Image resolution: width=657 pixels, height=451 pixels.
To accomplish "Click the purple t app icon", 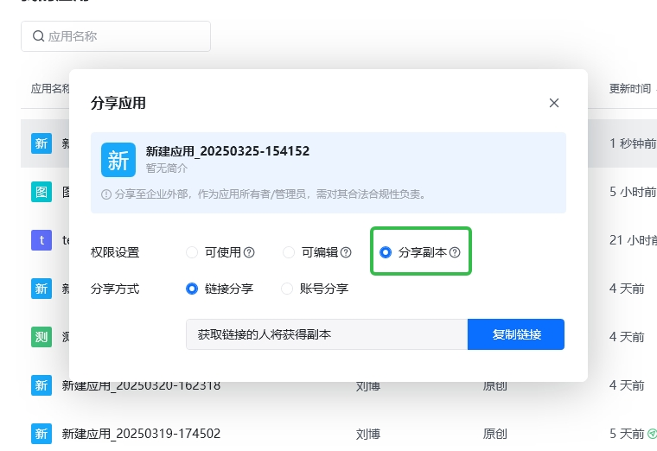I will 41,240.
